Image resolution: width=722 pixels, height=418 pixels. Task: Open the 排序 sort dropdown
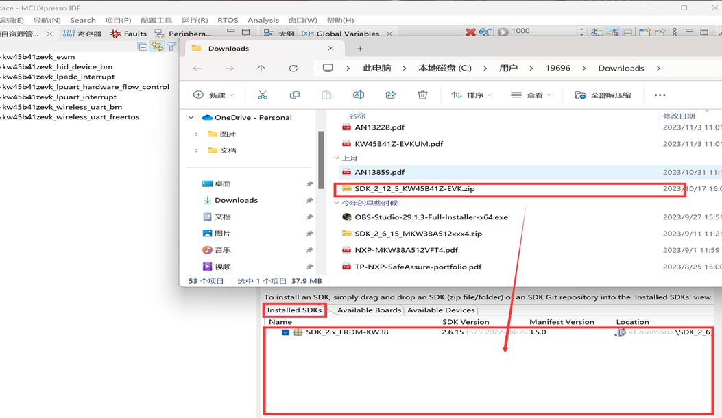tap(472, 95)
